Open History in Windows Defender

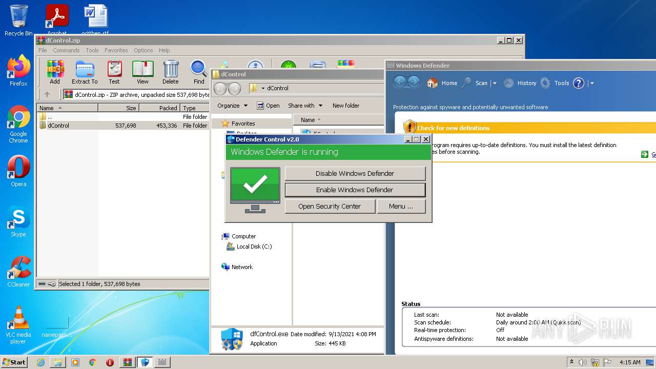pyautogui.click(x=520, y=83)
